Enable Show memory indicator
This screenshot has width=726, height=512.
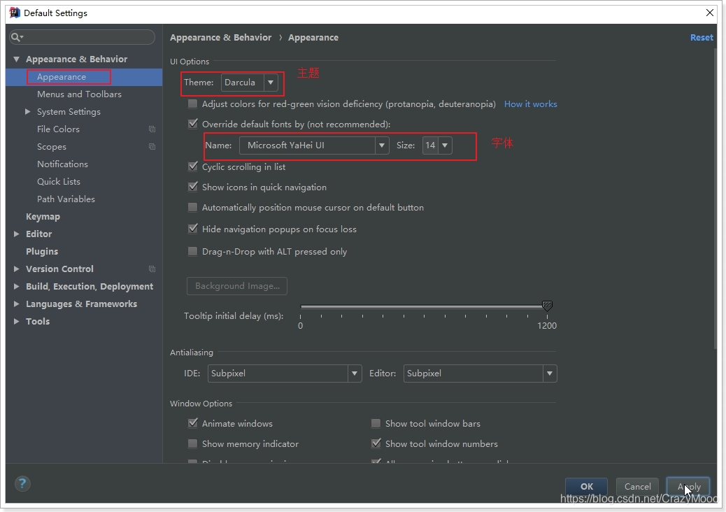[x=192, y=443]
